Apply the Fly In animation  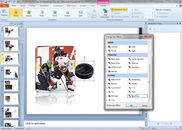[x=55, y=13]
